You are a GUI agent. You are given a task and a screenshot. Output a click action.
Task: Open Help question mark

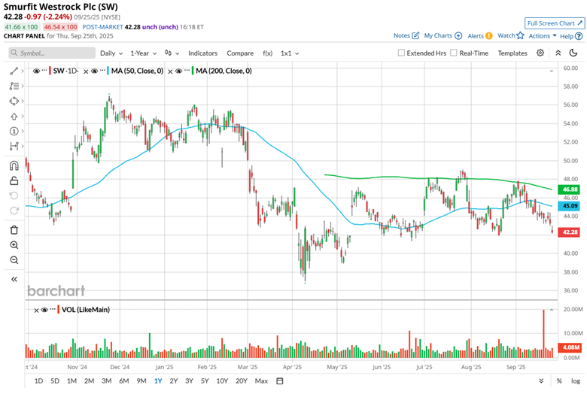pyautogui.click(x=579, y=36)
